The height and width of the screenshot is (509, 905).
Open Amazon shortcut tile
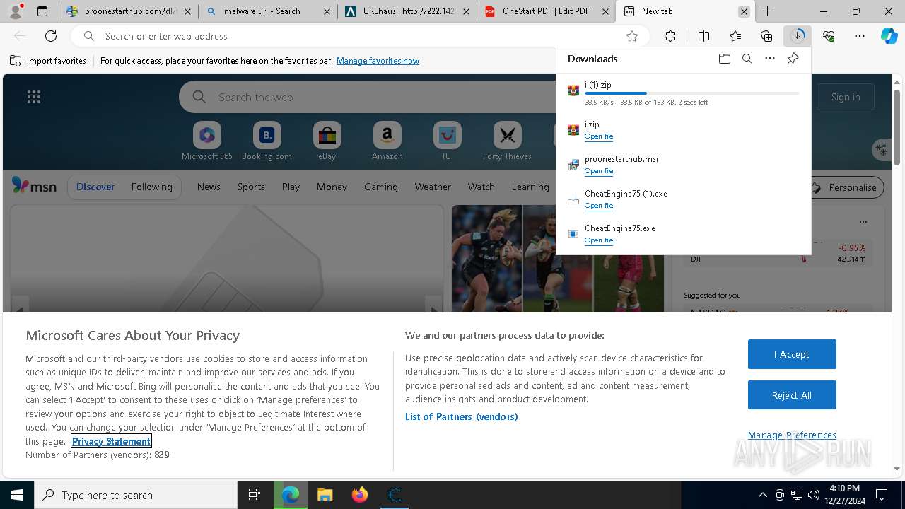coord(387,141)
